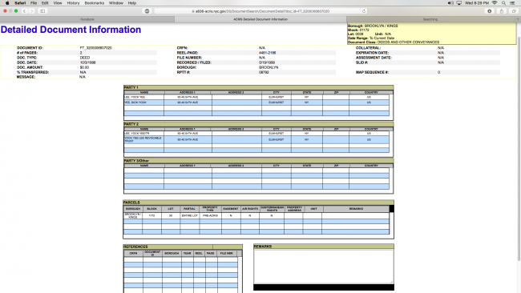Image resolution: width=521 pixels, height=293 pixels.
Task: Click Document Class DEEDS AND OTHER CONVEYANCES text
Action: (x=408, y=42)
